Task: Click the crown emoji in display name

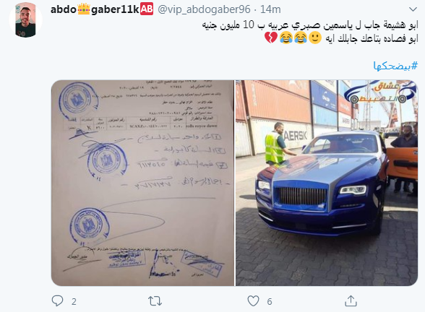Action: (x=84, y=9)
